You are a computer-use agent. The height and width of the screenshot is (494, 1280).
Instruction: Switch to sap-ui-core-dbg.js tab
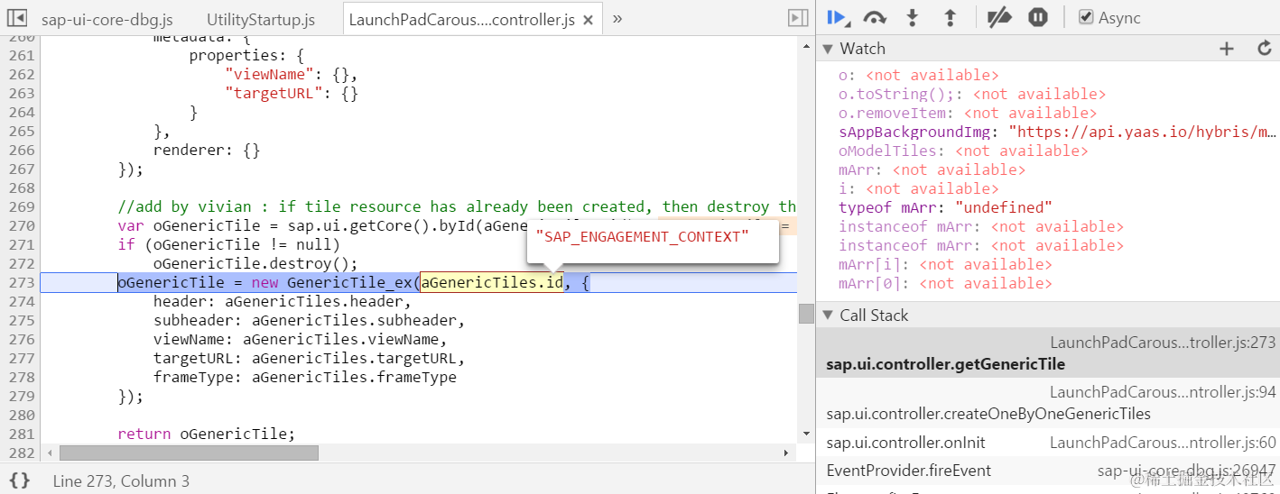(107, 19)
